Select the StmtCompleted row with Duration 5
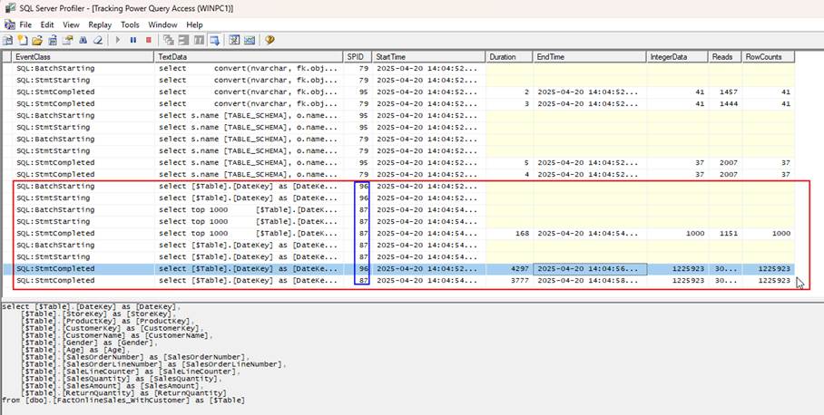Image resolution: width=824 pixels, height=415 pixels. click(398, 162)
